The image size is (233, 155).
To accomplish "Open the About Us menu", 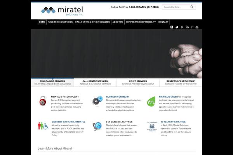I will coord(118,22).
